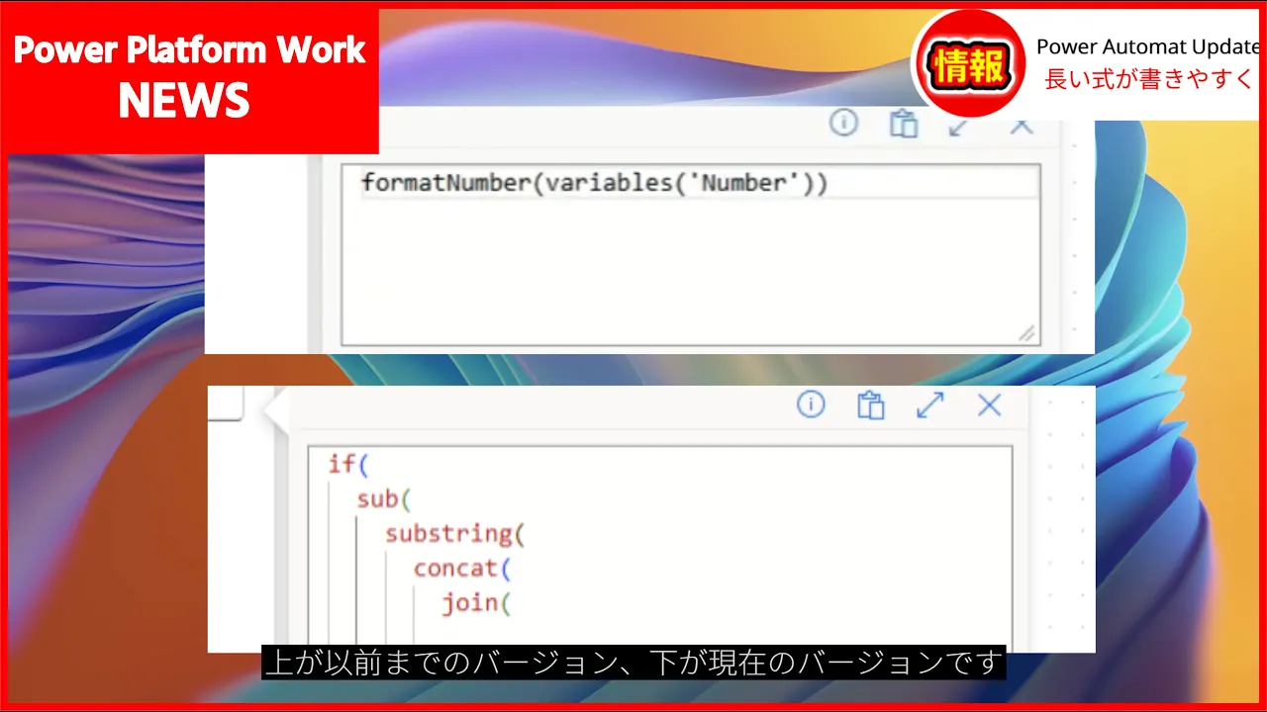Screen dimensions: 1267x712
Task: Expand the lower expression editor to full size
Action: click(929, 404)
